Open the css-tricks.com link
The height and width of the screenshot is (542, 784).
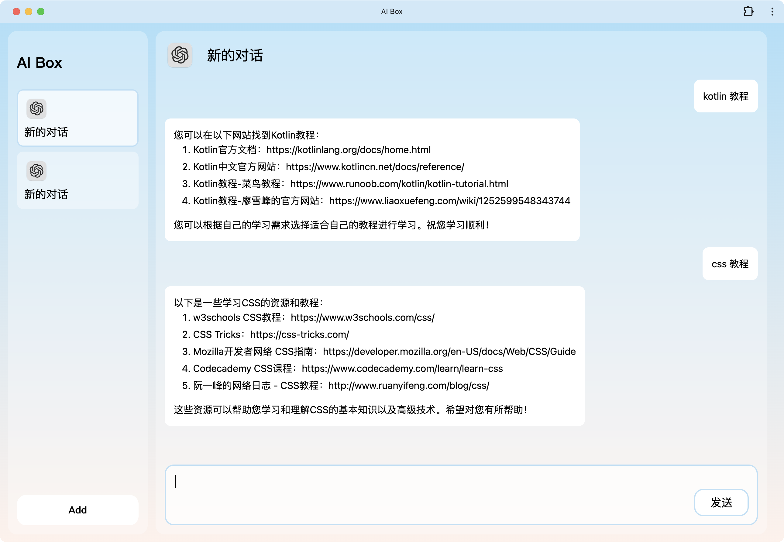point(299,334)
